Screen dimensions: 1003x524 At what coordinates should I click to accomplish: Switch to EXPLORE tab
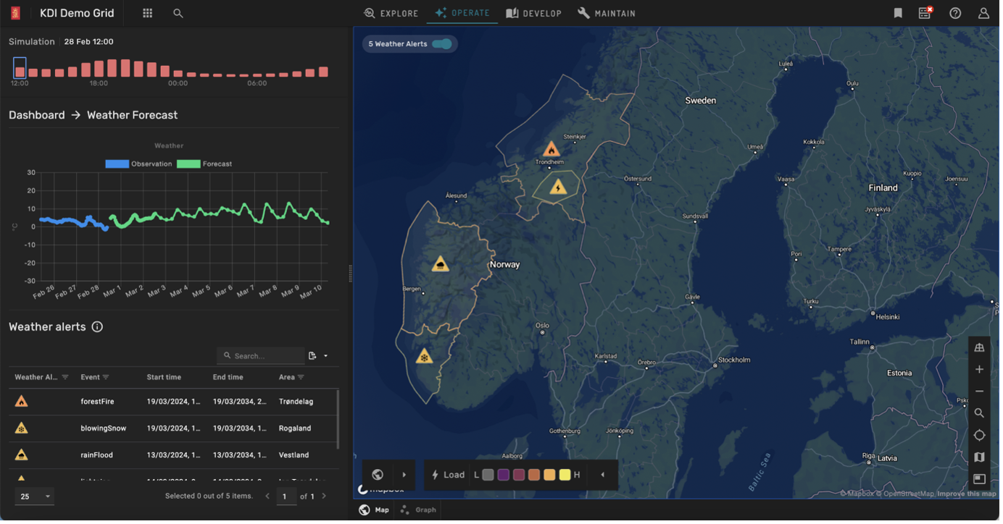(393, 13)
